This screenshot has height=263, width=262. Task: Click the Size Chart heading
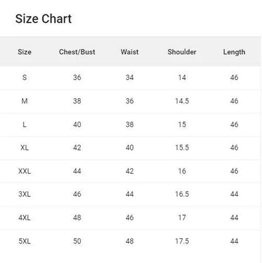(x=43, y=19)
